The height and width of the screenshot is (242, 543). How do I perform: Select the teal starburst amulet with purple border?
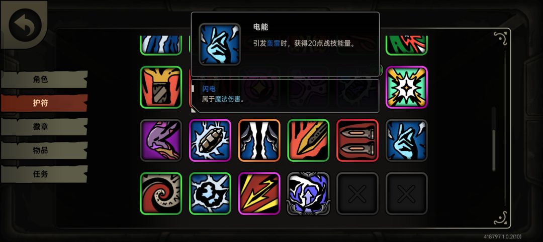pos(407,87)
